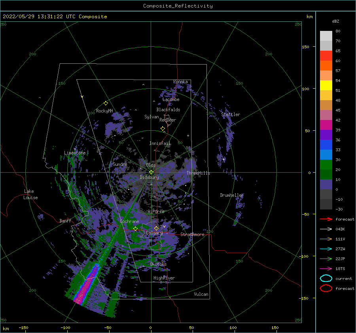The height and width of the screenshot is (333, 356).
Task: Click the orange 111V arrow in legend
Action: point(326,239)
